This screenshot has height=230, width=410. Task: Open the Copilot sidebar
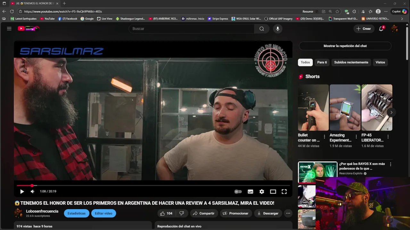(399, 11)
